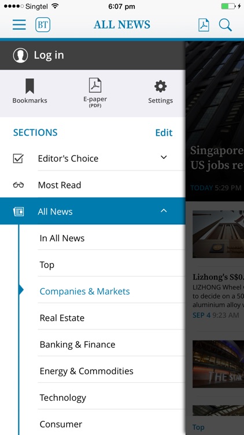Tap the user avatar icon

[20, 55]
